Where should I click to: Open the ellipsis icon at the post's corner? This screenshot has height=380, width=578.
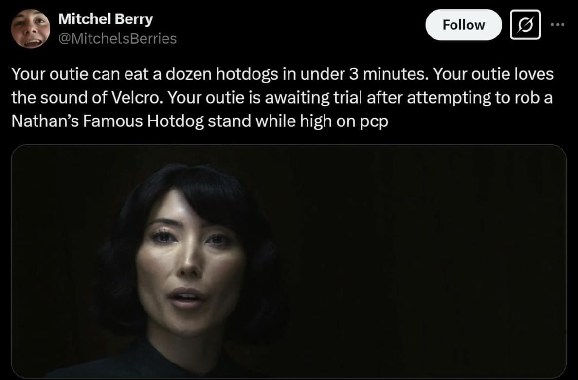point(558,25)
